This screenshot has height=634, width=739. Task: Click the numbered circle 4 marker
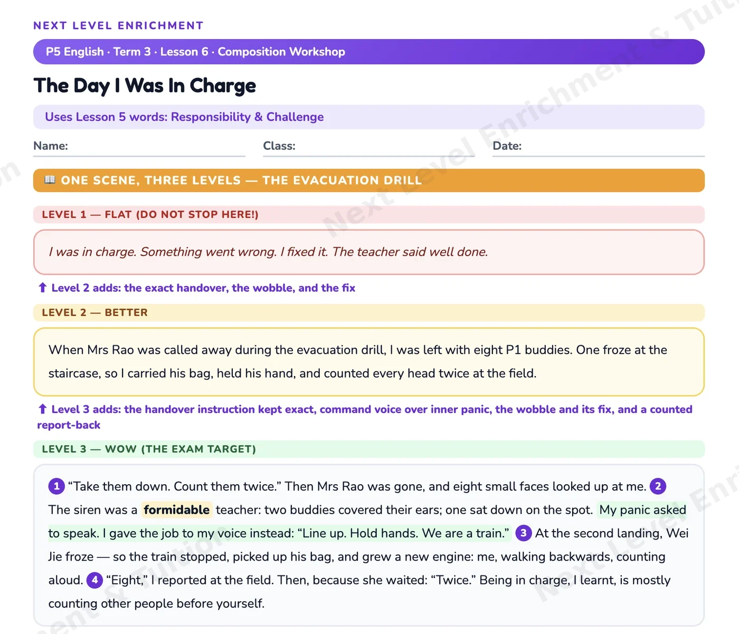click(x=94, y=580)
